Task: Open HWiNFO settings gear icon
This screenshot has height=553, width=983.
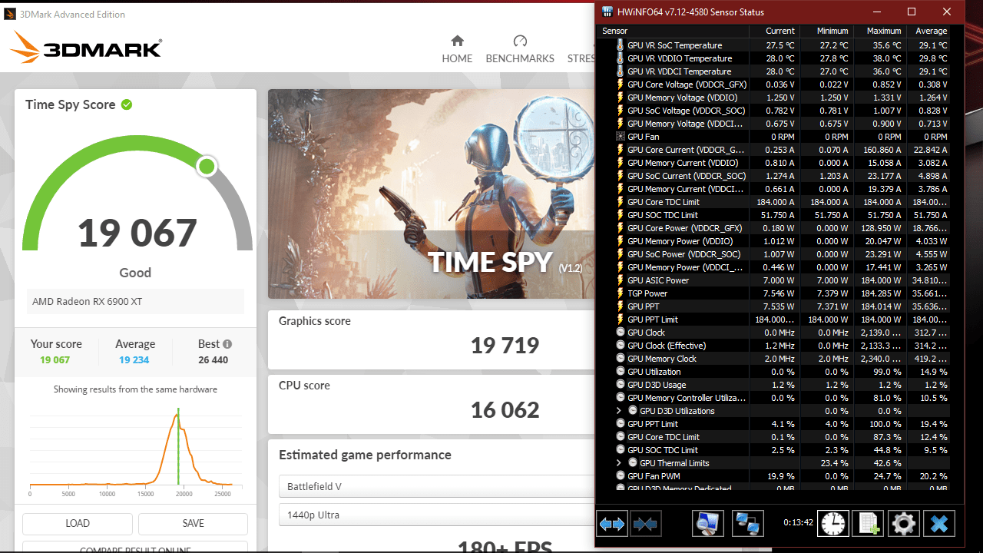Action: click(x=903, y=524)
